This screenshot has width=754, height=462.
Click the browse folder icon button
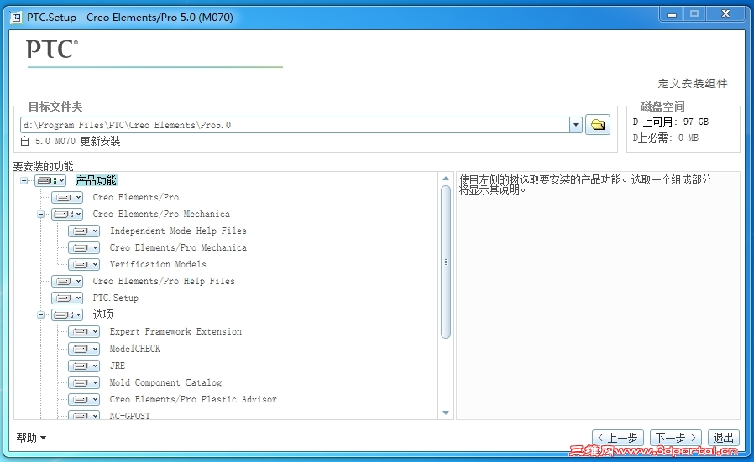[x=598, y=125]
